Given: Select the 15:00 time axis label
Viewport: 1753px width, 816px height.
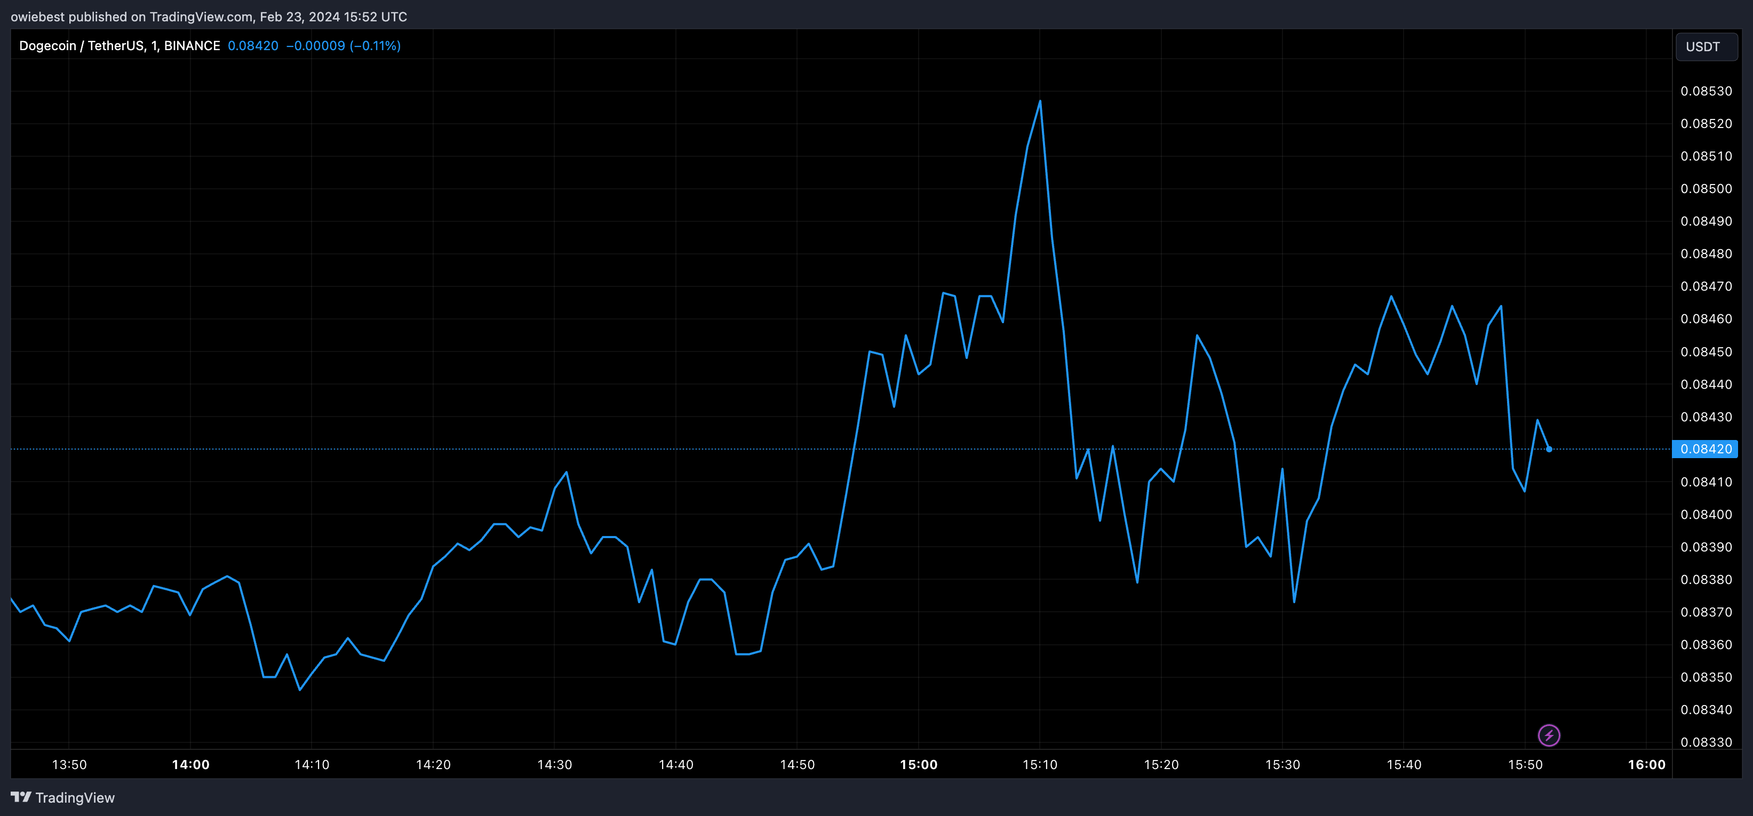Looking at the screenshot, I should click(x=918, y=764).
